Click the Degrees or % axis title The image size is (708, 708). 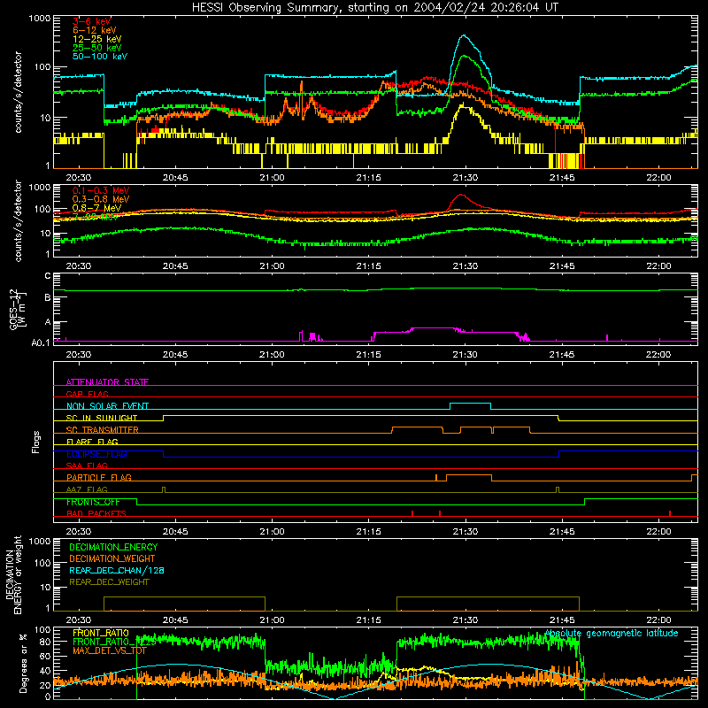23,663
